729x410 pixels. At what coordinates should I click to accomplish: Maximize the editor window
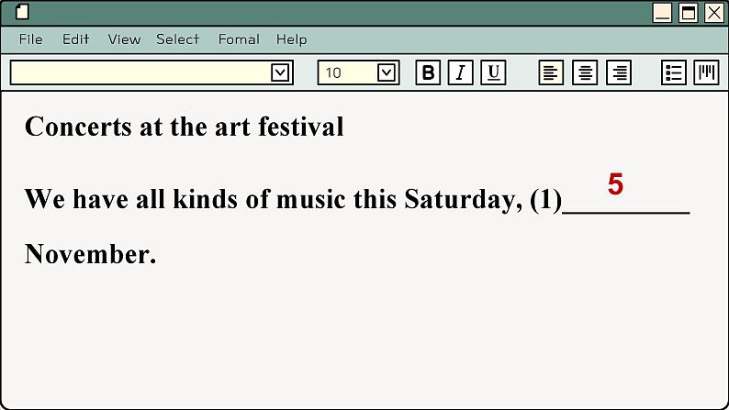coord(688,13)
